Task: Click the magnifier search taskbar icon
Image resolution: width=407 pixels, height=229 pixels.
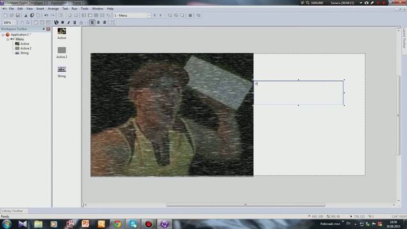Action: click(101, 224)
